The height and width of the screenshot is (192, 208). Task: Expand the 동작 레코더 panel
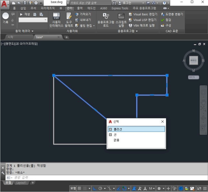tap(24, 31)
